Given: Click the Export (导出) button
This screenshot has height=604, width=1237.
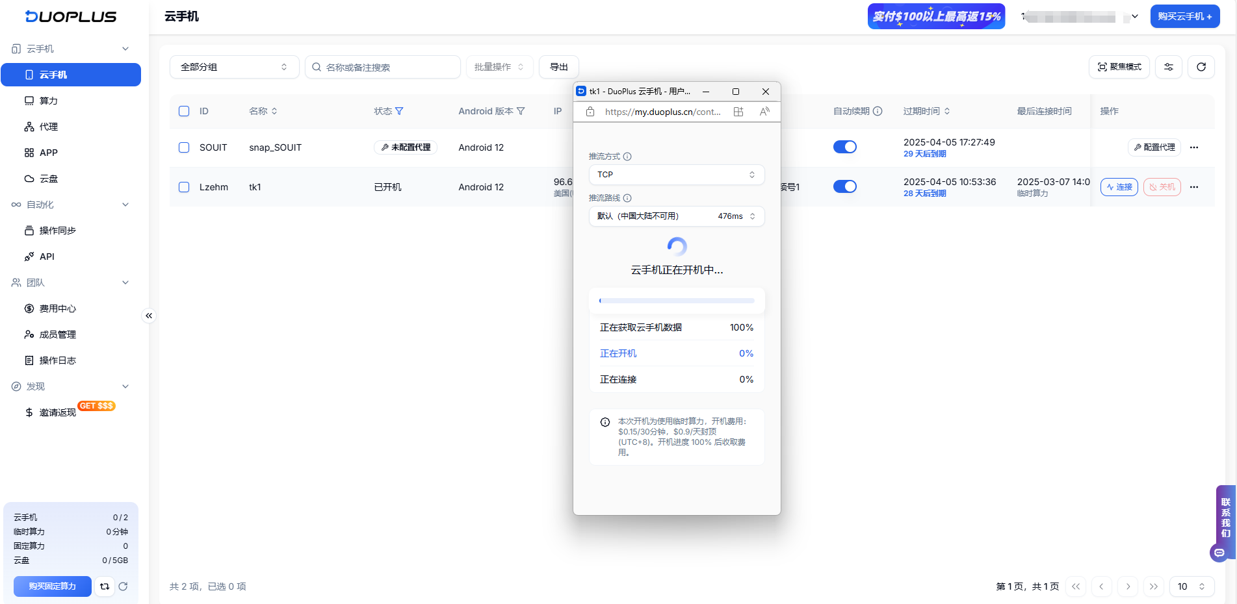Looking at the screenshot, I should [x=559, y=67].
